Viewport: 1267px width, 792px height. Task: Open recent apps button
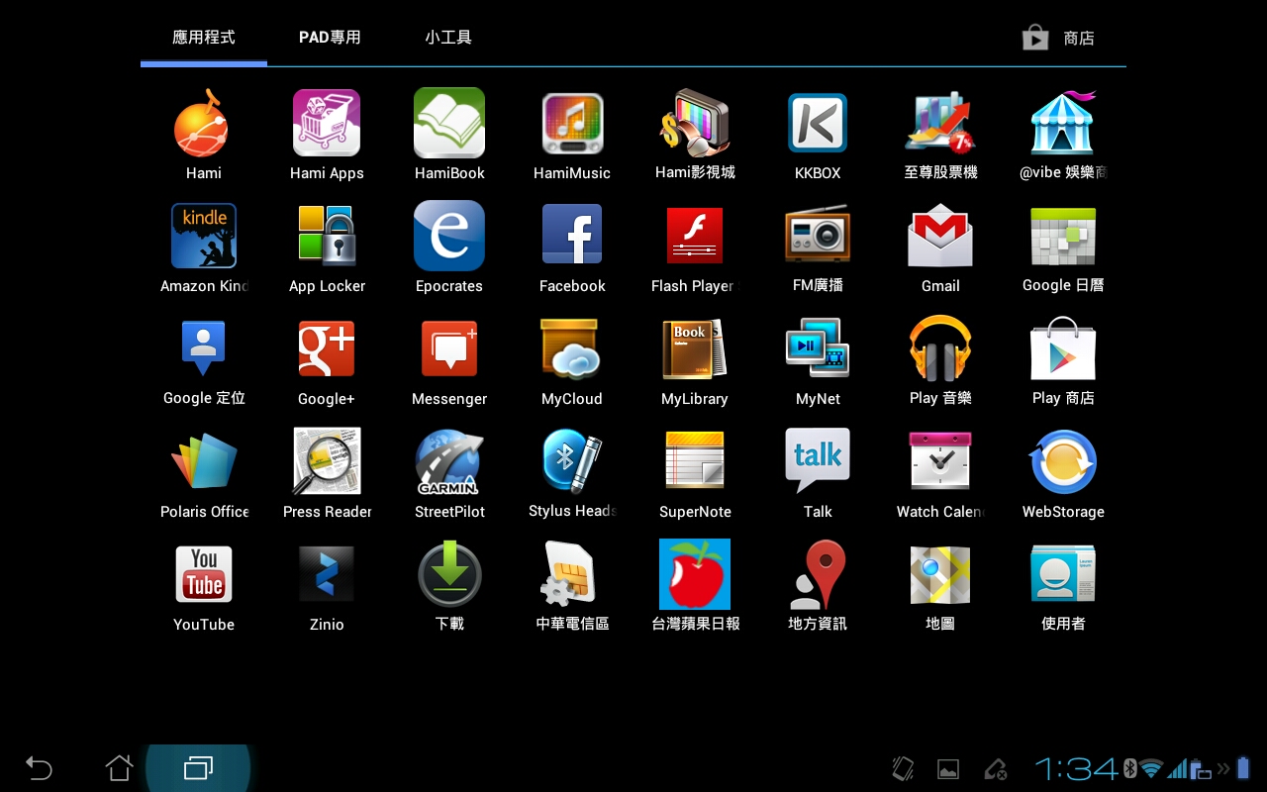coord(198,767)
